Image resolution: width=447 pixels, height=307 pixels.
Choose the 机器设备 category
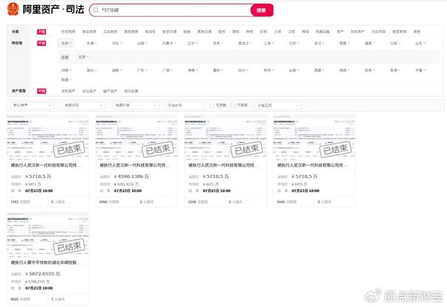point(322,32)
